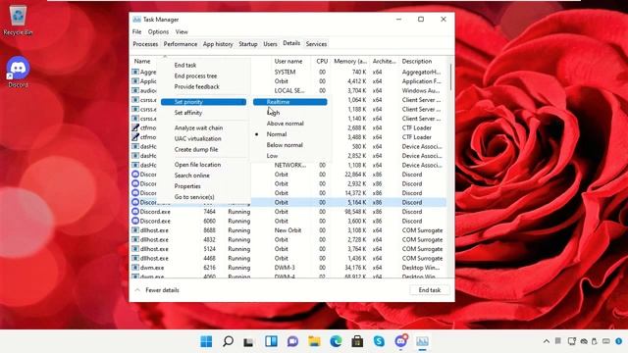Open the File menu
The width and height of the screenshot is (628, 353).
pyautogui.click(x=136, y=31)
